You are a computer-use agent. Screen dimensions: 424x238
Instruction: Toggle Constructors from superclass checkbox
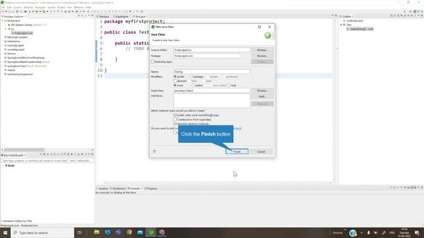click(x=175, y=119)
